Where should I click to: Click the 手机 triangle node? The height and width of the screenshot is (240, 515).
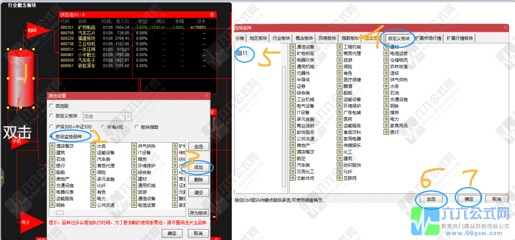point(21,141)
